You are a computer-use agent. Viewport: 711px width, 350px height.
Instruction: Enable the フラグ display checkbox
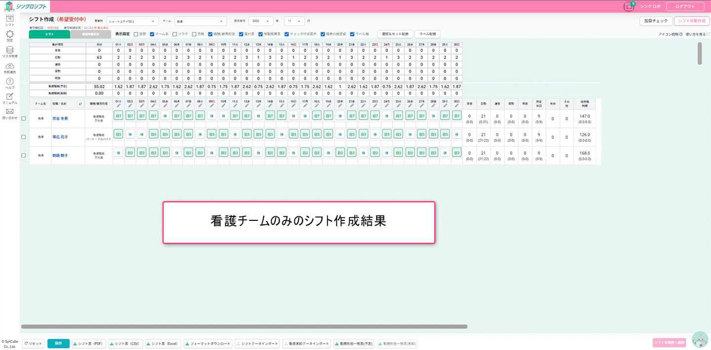(x=175, y=34)
